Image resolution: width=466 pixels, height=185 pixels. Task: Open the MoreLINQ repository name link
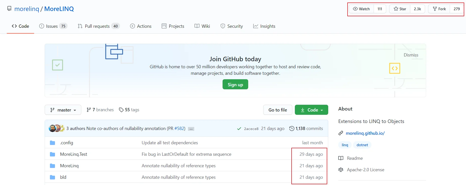59,9
